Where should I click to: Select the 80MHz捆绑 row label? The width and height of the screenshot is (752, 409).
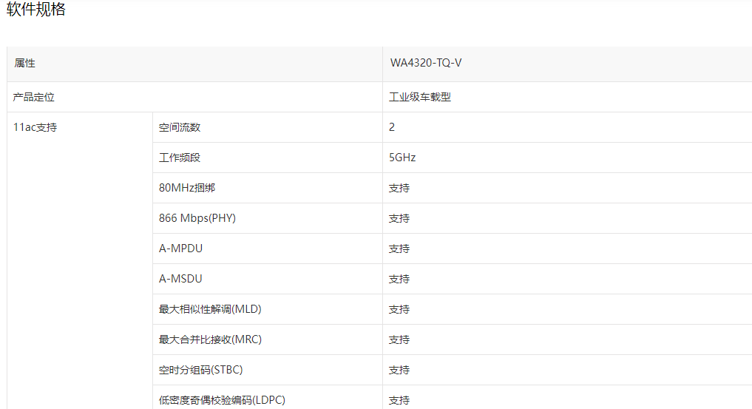(187, 188)
